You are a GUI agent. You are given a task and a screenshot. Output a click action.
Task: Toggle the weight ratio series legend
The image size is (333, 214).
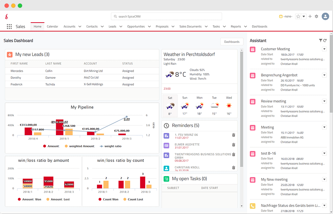[x=111, y=146]
